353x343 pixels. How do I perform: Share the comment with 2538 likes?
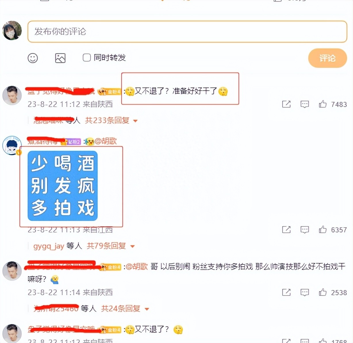click(x=286, y=292)
